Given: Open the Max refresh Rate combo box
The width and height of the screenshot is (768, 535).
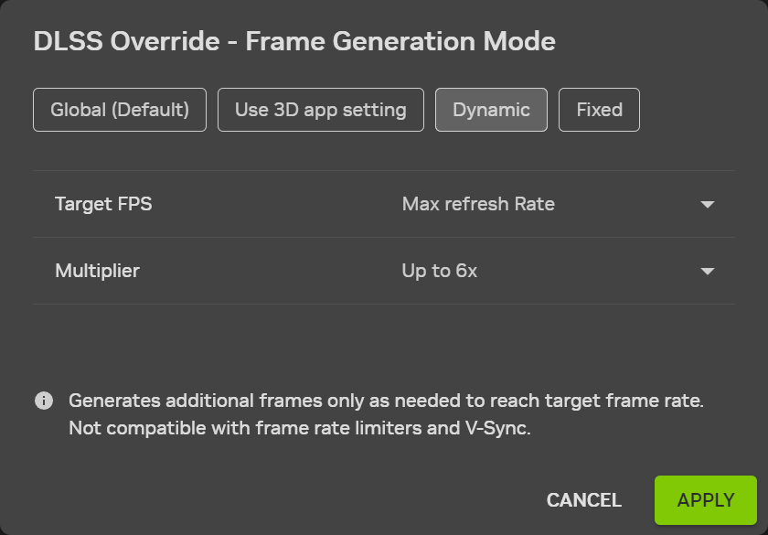Looking at the screenshot, I should pos(559,204).
